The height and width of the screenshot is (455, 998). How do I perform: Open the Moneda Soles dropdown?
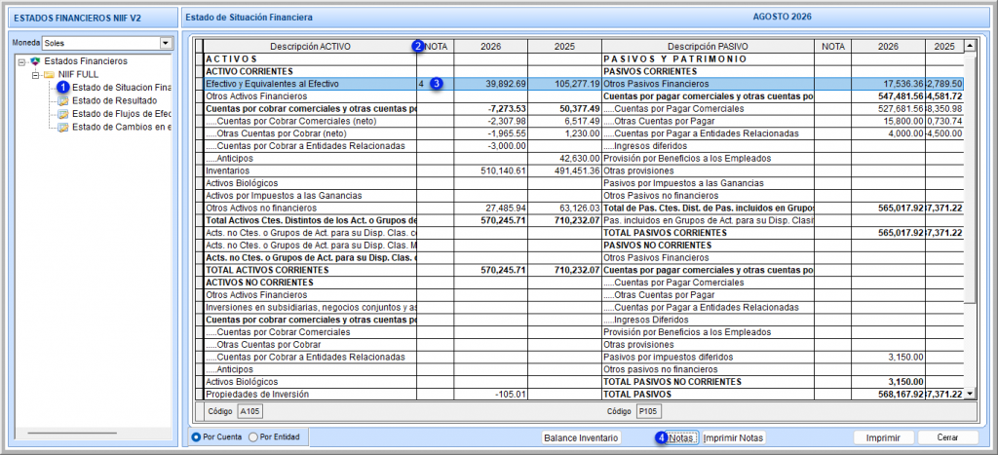click(166, 43)
